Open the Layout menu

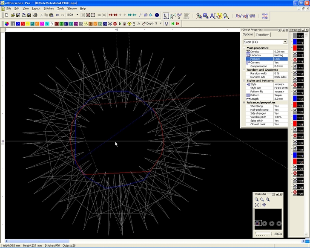tap(36, 9)
